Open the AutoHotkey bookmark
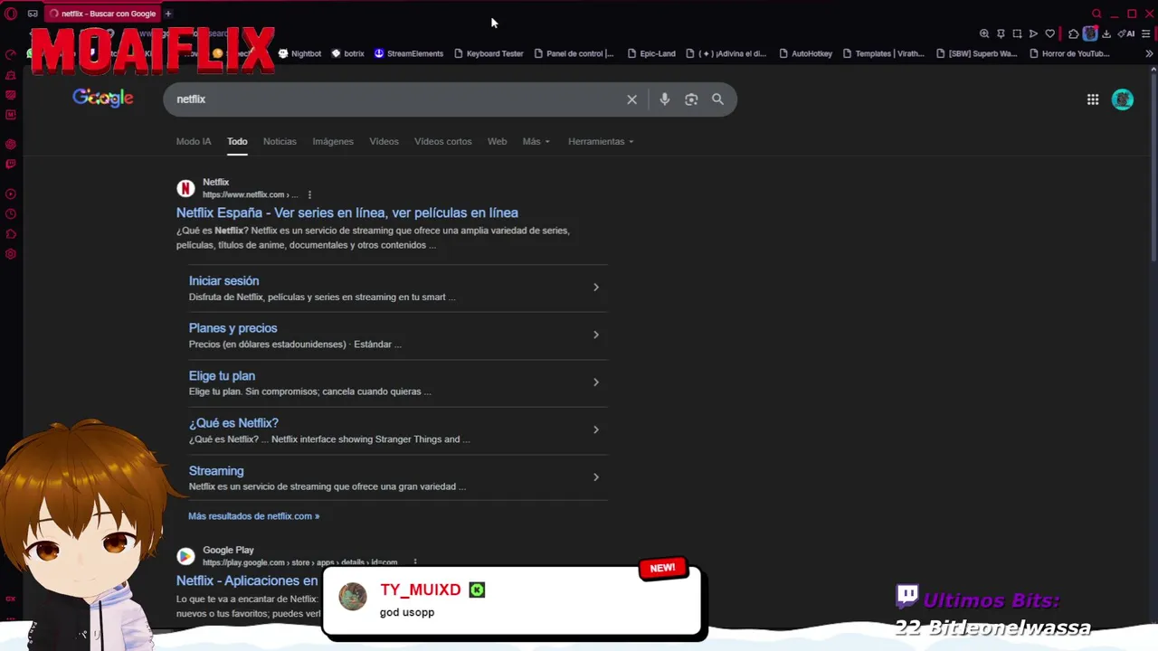The width and height of the screenshot is (1158, 651). click(805, 53)
